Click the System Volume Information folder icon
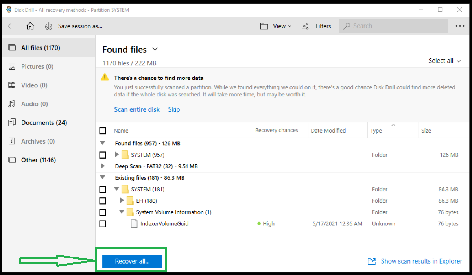472x275 pixels. (130, 212)
